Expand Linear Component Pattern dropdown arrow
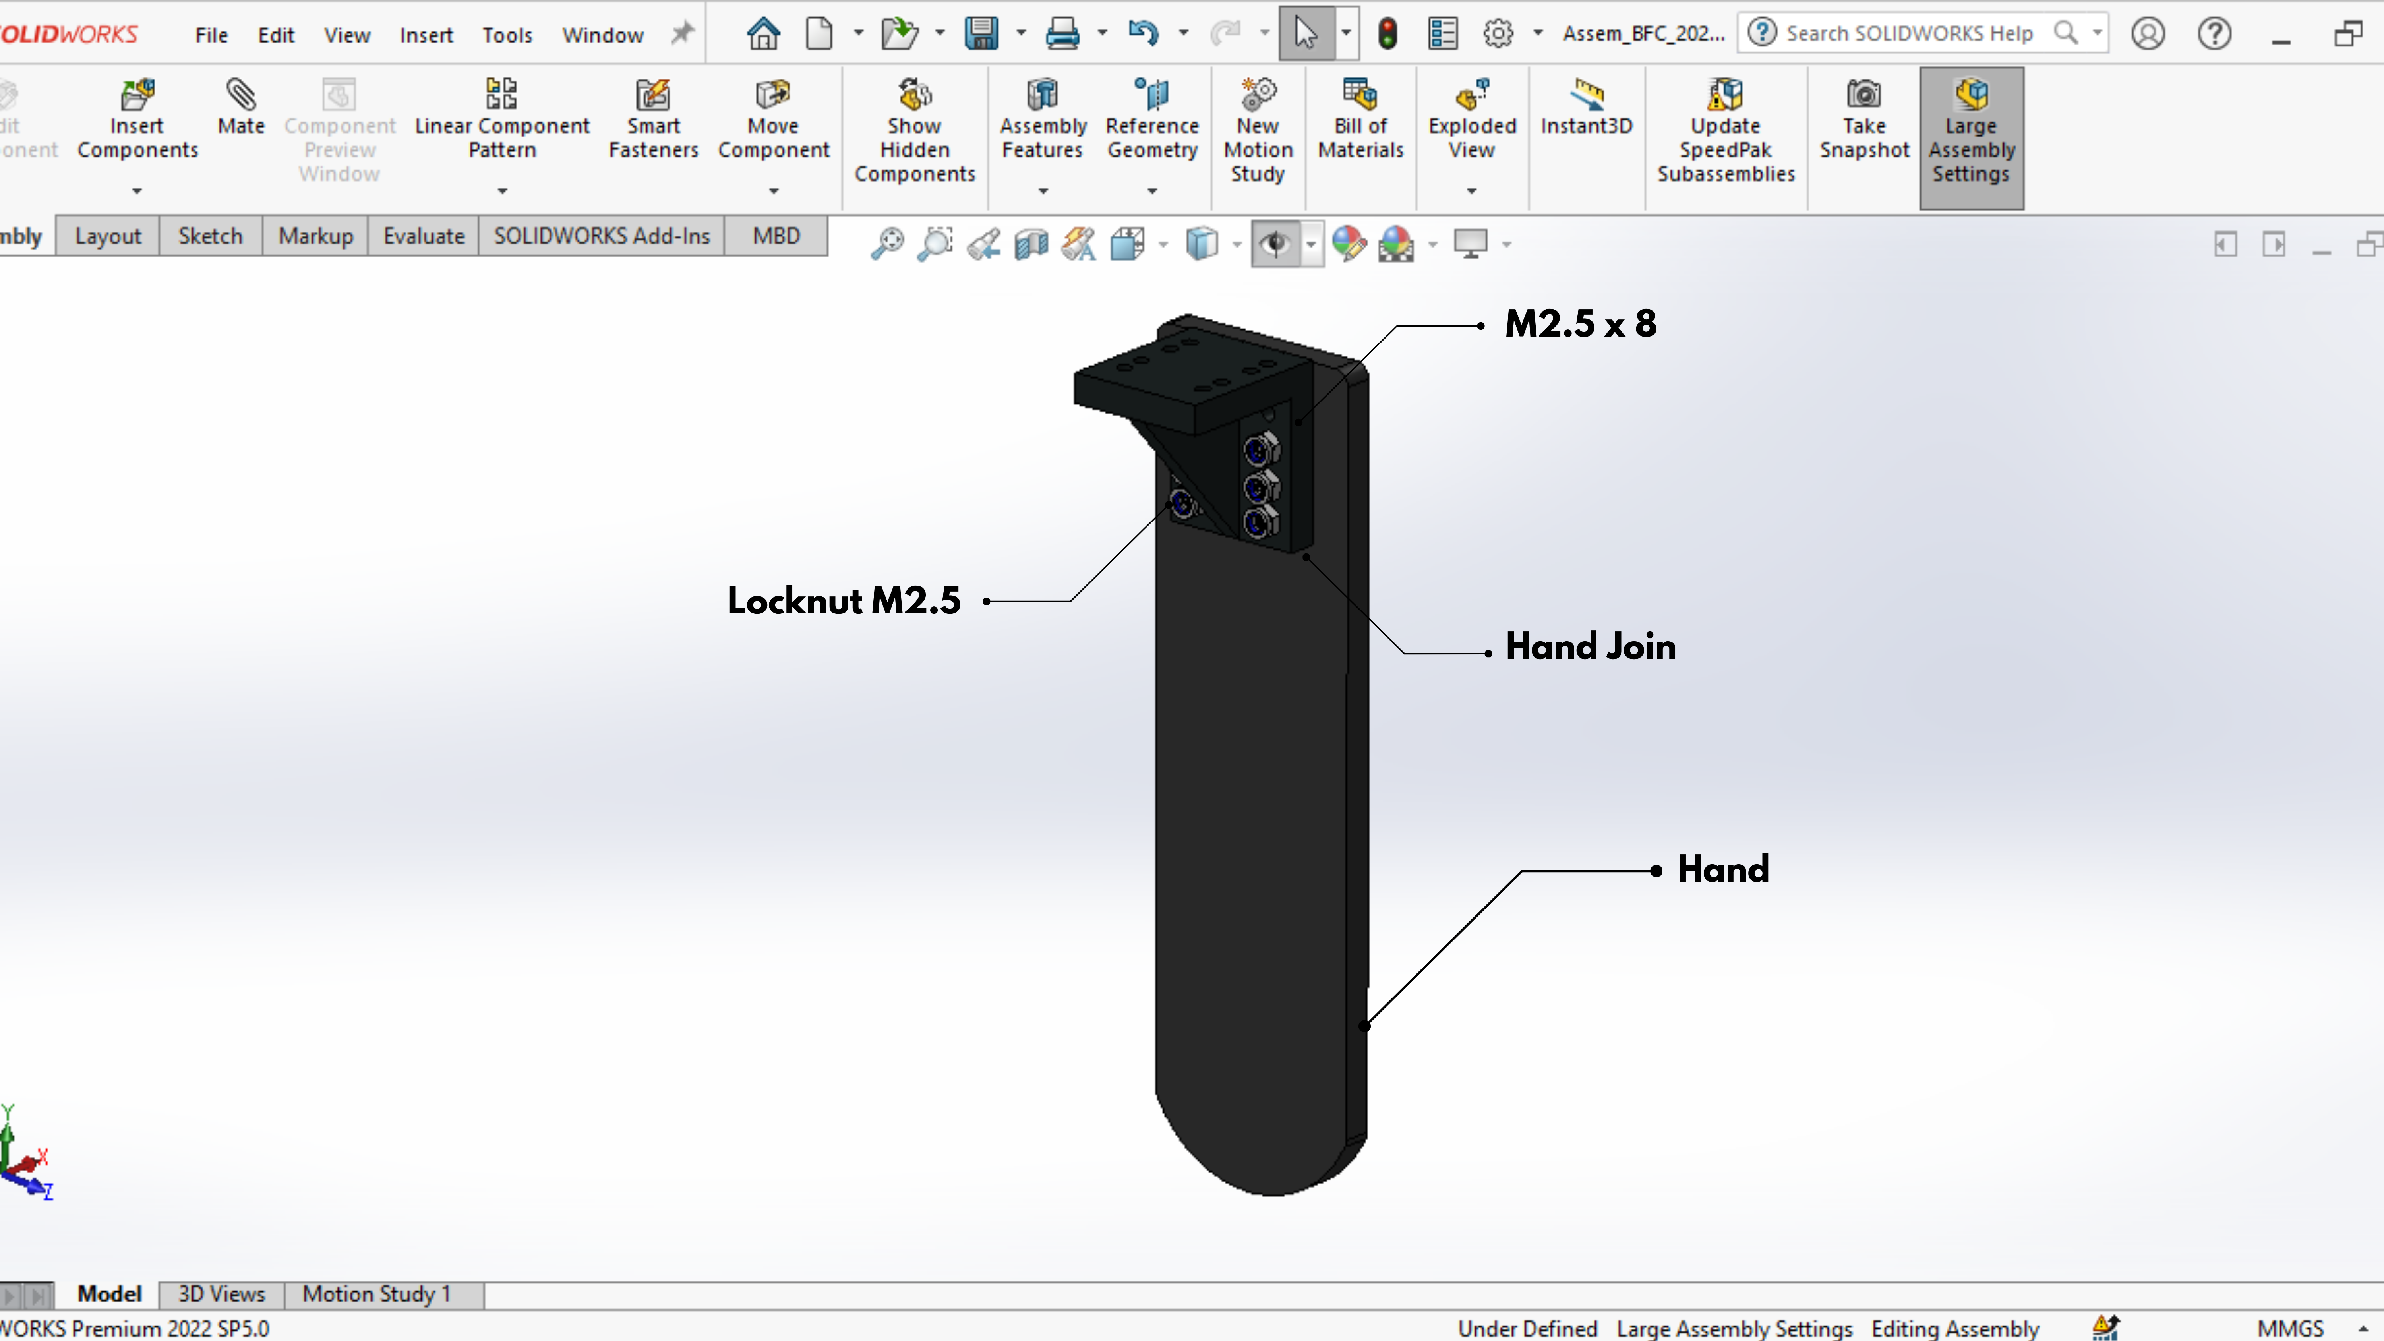Screen dimensions: 2384x1341 tap(503, 191)
